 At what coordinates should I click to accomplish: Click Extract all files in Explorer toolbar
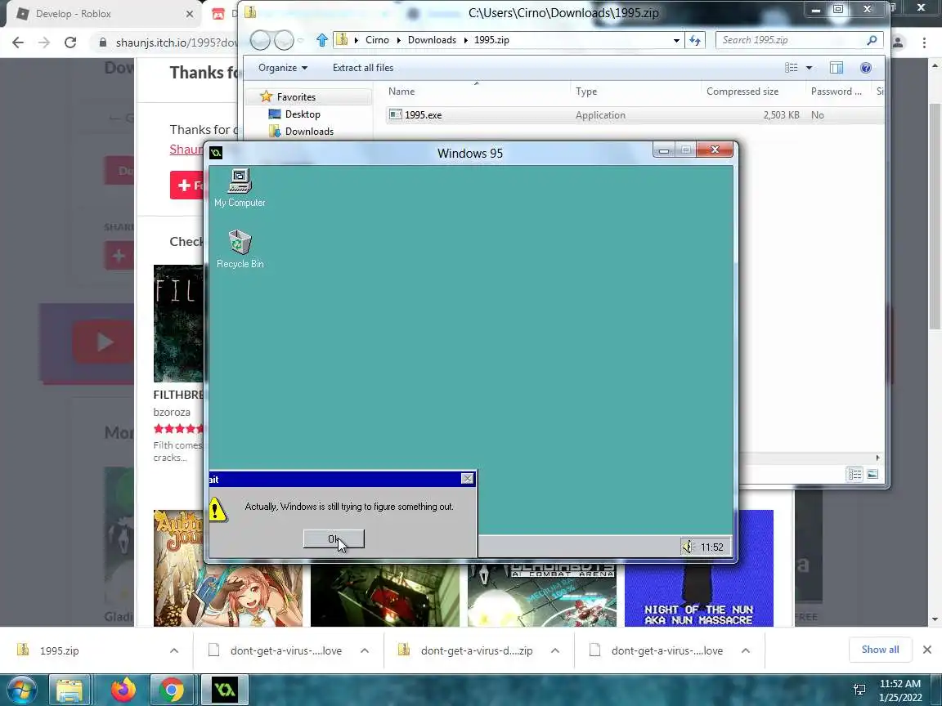tap(363, 68)
